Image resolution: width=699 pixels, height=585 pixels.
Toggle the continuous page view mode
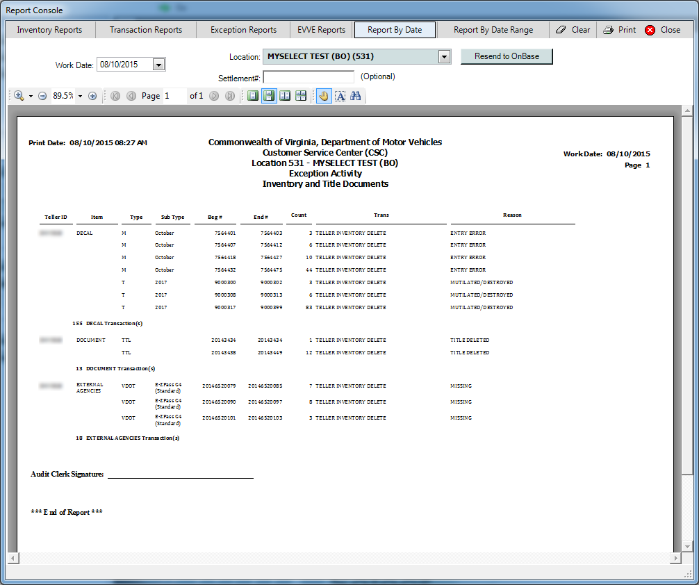pyautogui.click(x=269, y=96)
